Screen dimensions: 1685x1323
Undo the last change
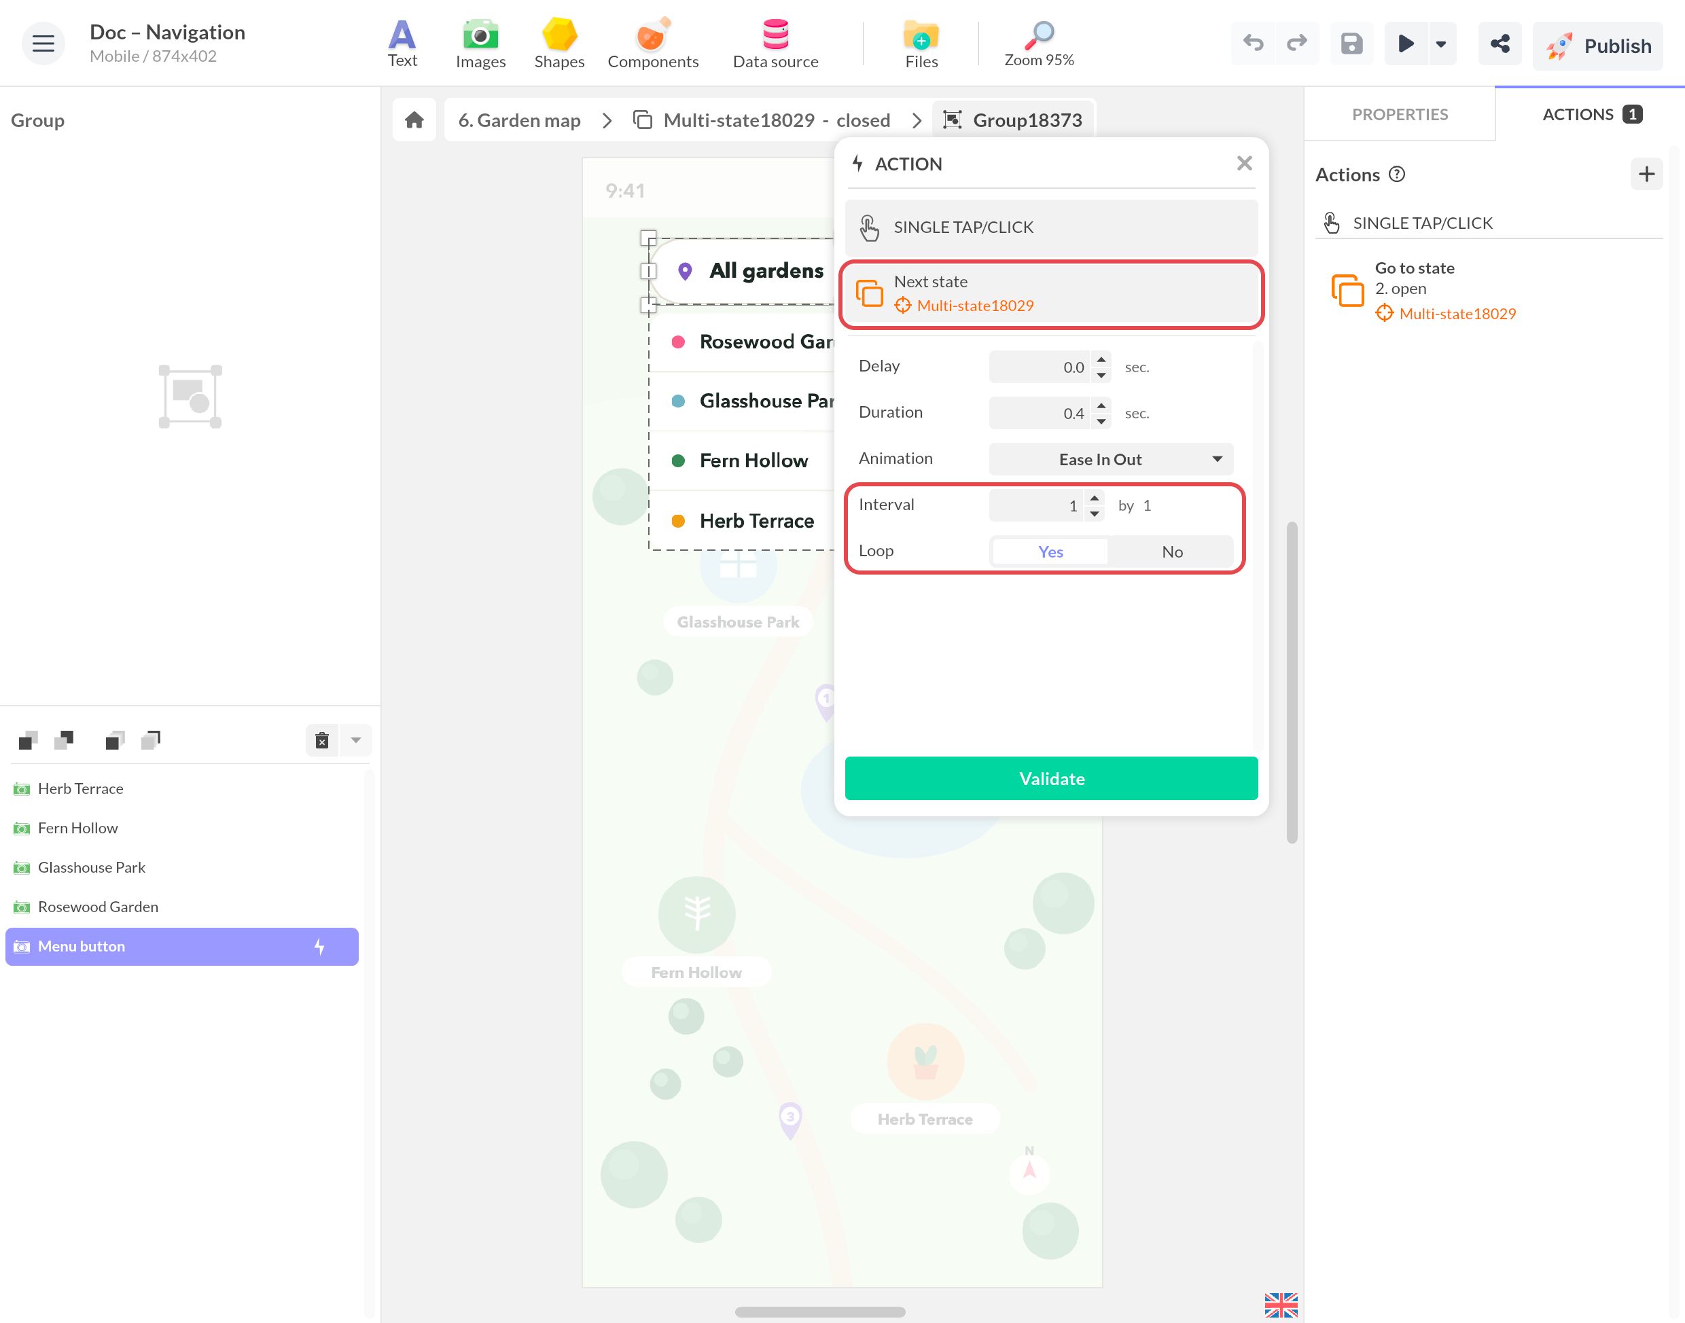(x=1253, y=43)
